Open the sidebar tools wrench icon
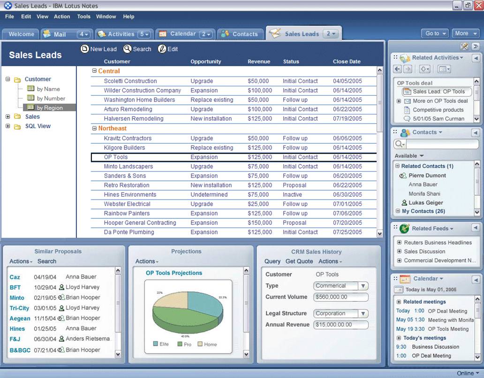The image size is (484, 378). coord(464,46)
